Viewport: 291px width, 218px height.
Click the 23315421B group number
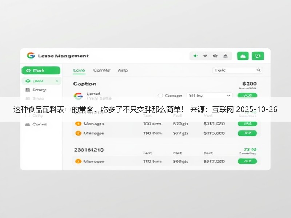pos(89,150)
